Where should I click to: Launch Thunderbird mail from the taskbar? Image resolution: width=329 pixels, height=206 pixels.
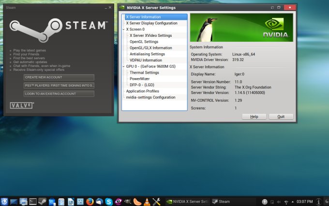99,202
